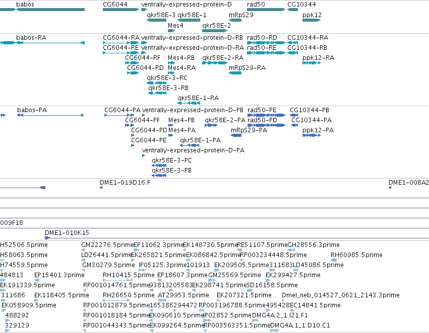Click the EK118405.5prime EST label
429x333 pixels.
click(x=62, y=295)
